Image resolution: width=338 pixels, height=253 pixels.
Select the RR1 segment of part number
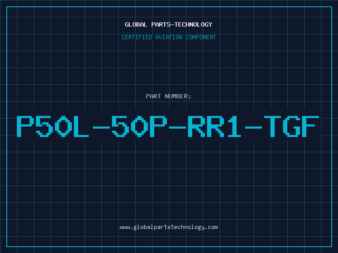214,126
